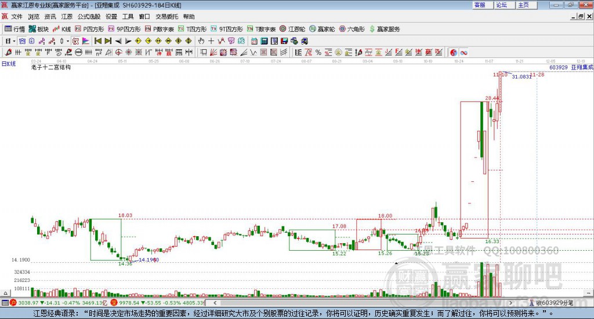The image size is (594, 319).
Task: Open the 交易委托 menu
Action: (166, 17)
